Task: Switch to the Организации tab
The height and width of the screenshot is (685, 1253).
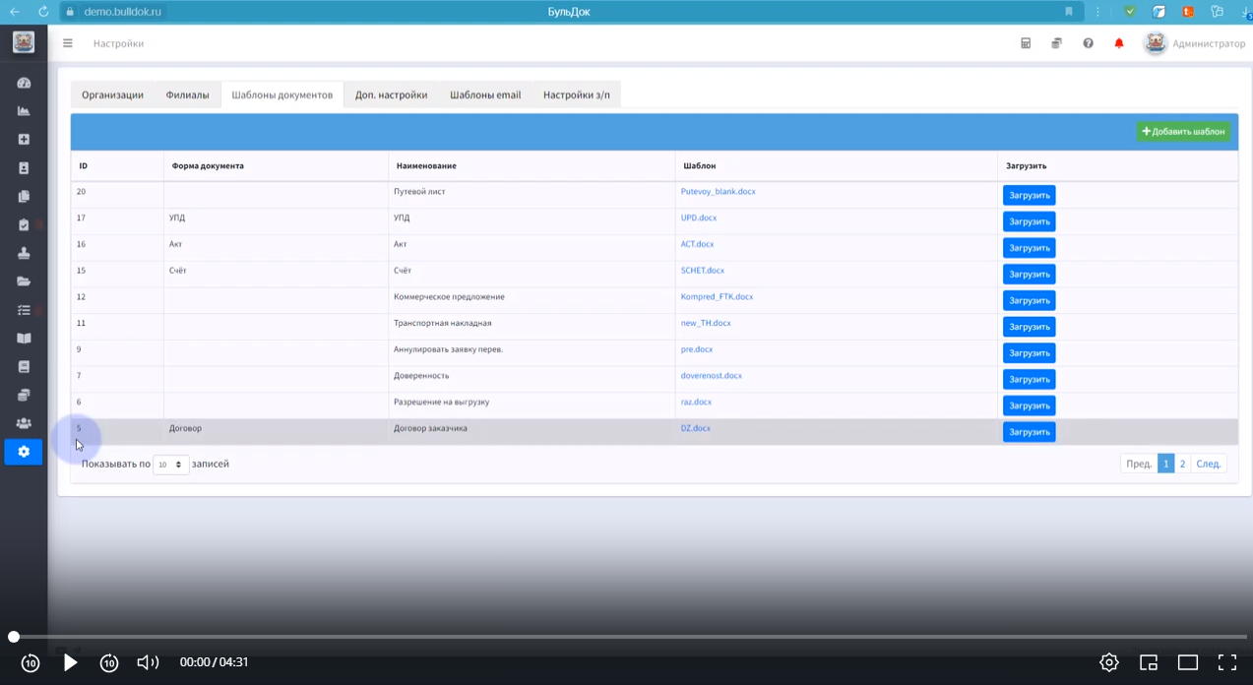Action: 112,95
